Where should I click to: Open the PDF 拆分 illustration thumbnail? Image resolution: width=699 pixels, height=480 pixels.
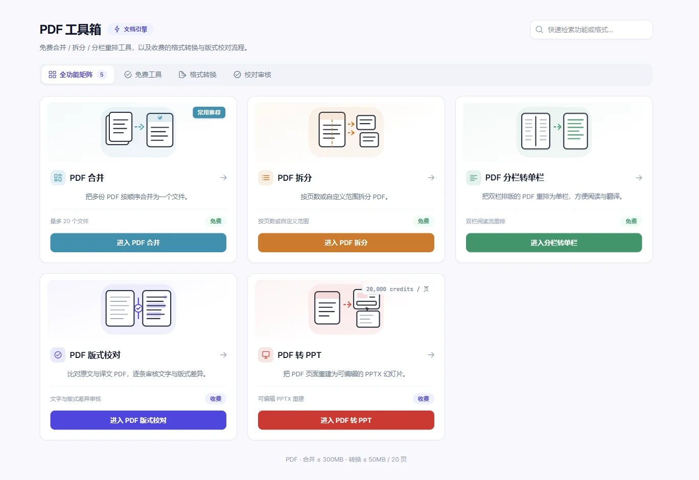[x=346, y=132]
